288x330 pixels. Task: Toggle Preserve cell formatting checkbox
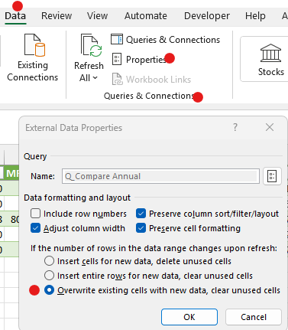pos(141,228)
